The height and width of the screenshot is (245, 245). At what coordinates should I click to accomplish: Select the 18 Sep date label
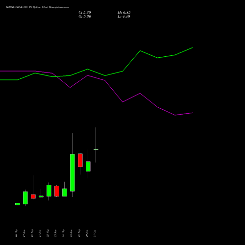point(32,233)
